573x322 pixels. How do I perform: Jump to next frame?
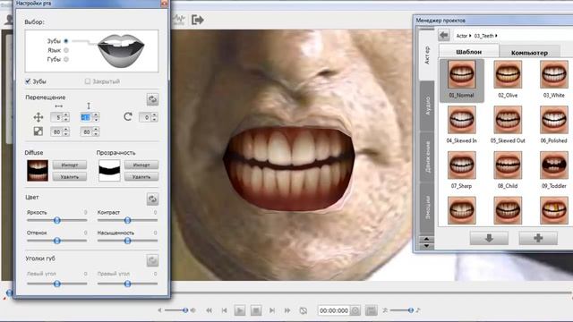(x=272, y=310)
